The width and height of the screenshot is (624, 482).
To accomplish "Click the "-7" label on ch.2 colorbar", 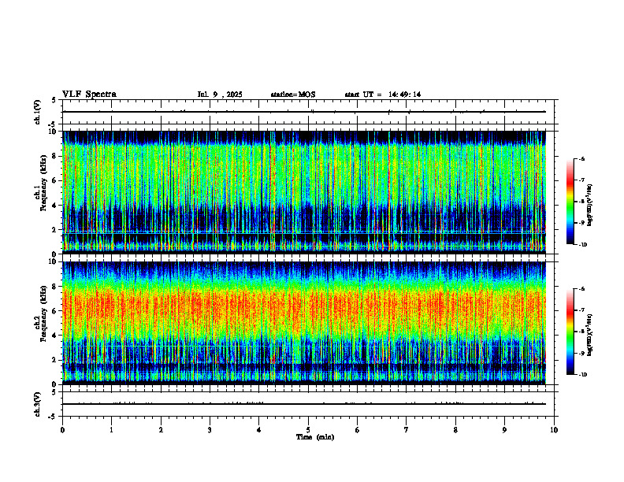I will pos(581,310).
